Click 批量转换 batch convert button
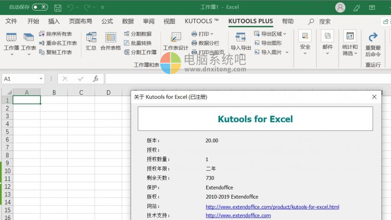The image size is (391, 220). [137, 43]
